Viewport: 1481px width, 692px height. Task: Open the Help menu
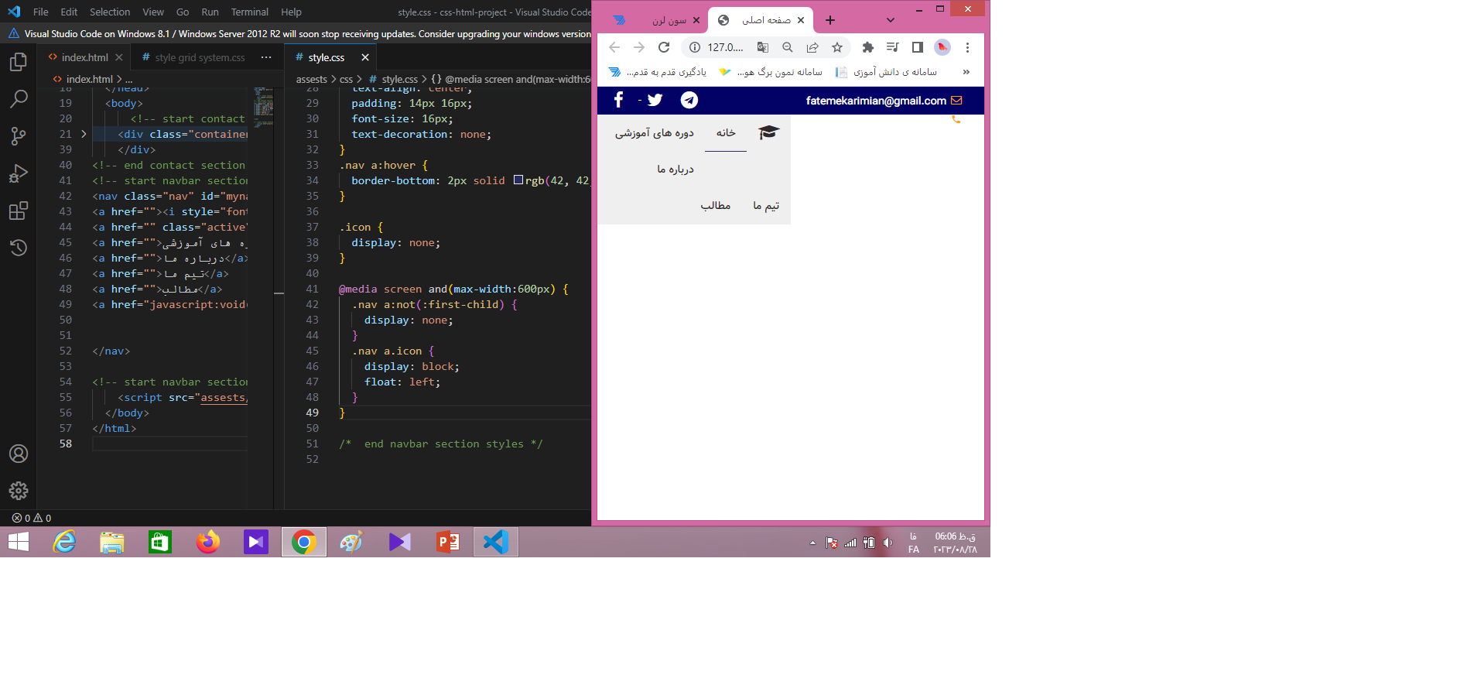tap(292, 12)
